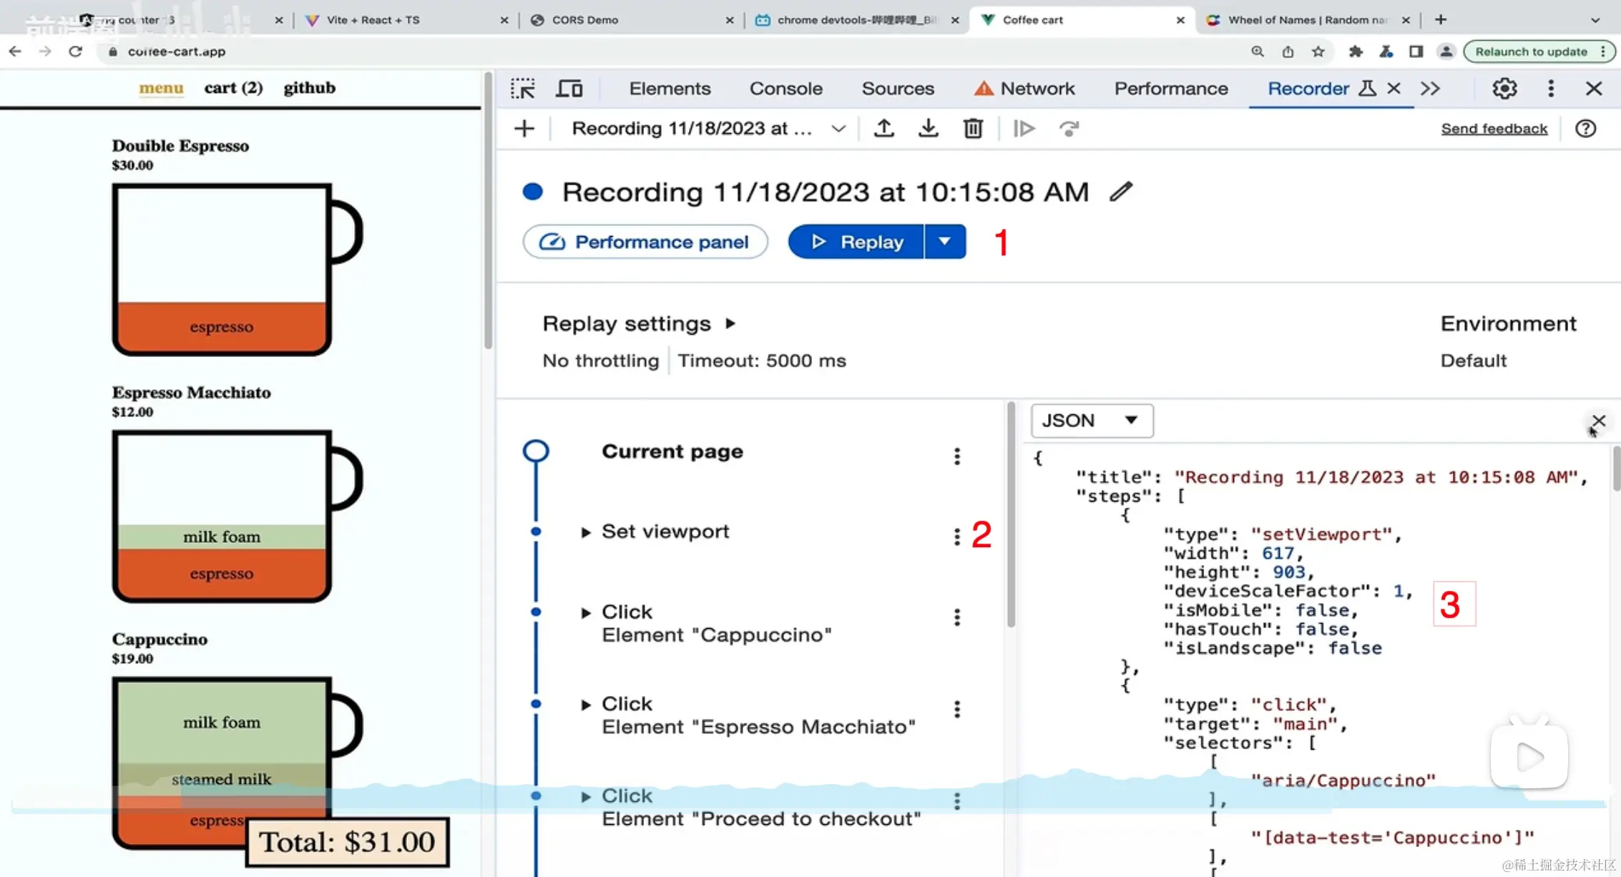1621x877 pixels.
Task: Close the JSON code view panel
Action: pos(1599,421)
